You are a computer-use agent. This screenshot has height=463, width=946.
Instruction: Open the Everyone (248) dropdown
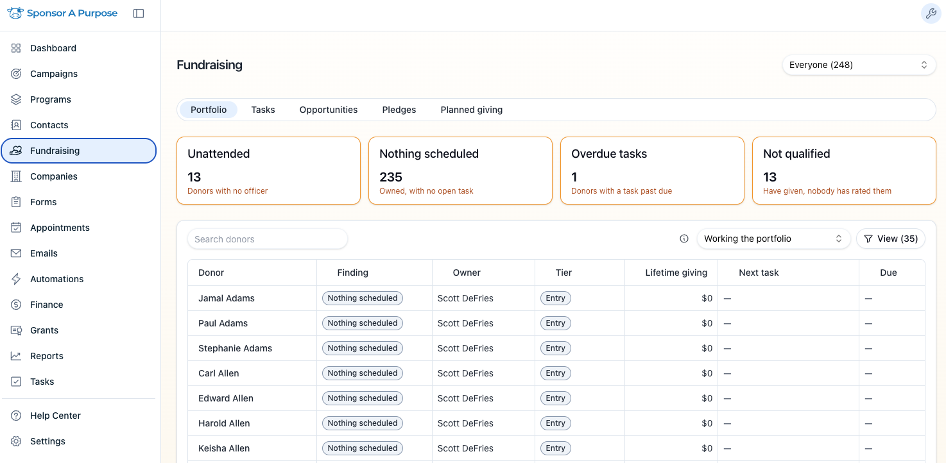pos(859,65)
